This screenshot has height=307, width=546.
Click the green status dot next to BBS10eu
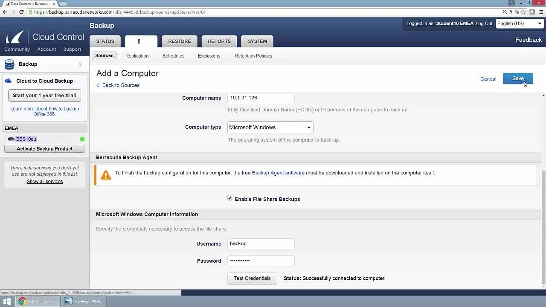coord(82,139)
